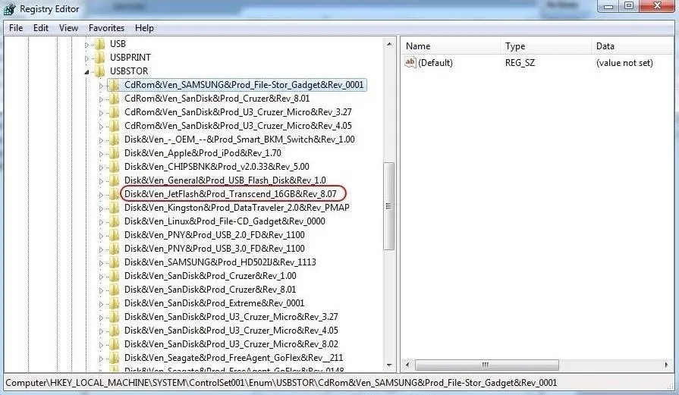Select the (Default) value name
Viewport: 679px width, 395px height.
pos(435,63)
